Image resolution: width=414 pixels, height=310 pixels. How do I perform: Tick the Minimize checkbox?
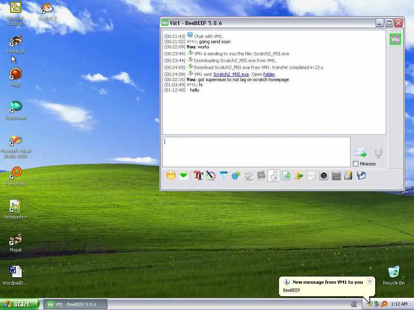tap(356, 164)
